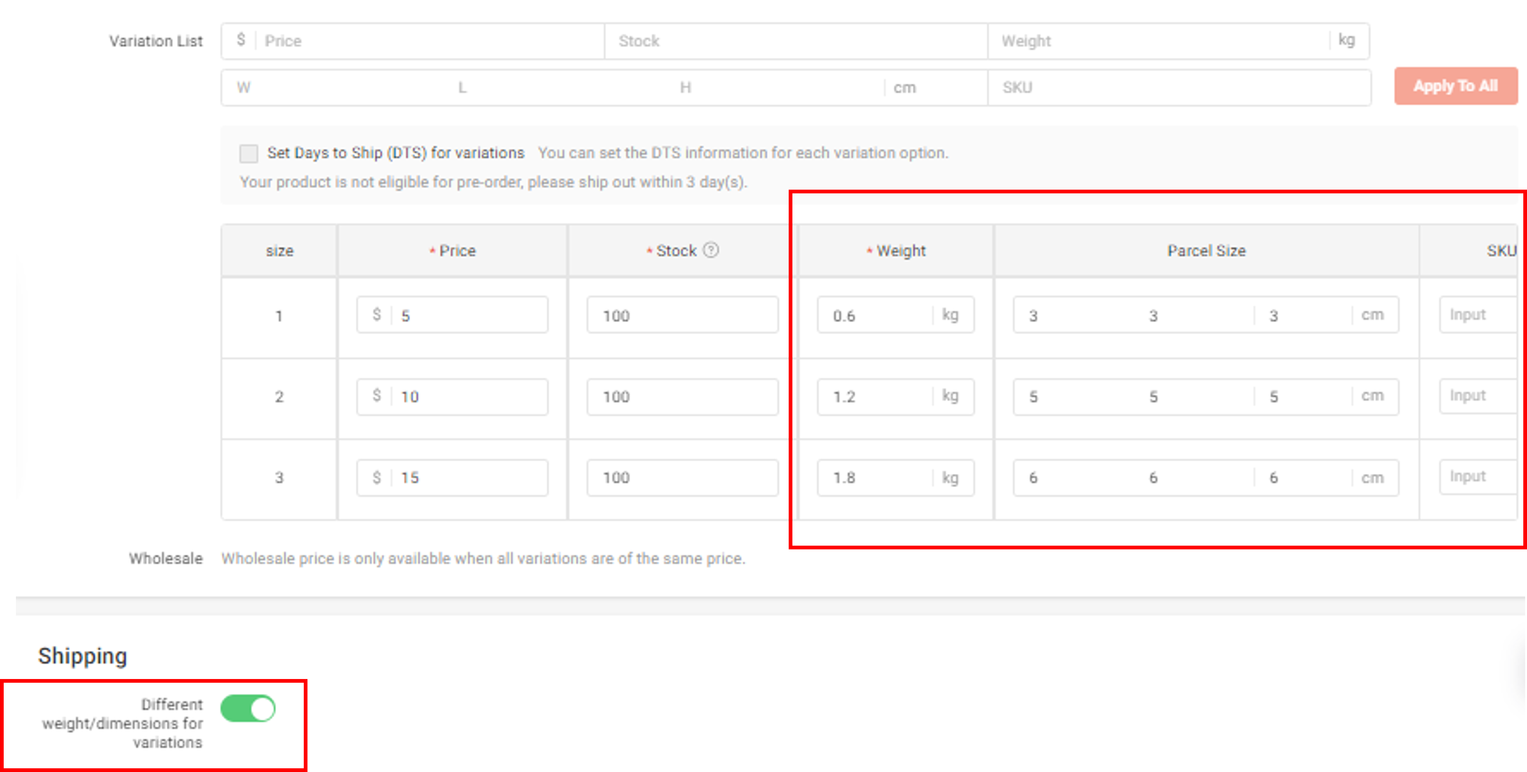
Task: Click the SKU field in Variation List
Action: pyautogui.click(x=1180, y=87)
